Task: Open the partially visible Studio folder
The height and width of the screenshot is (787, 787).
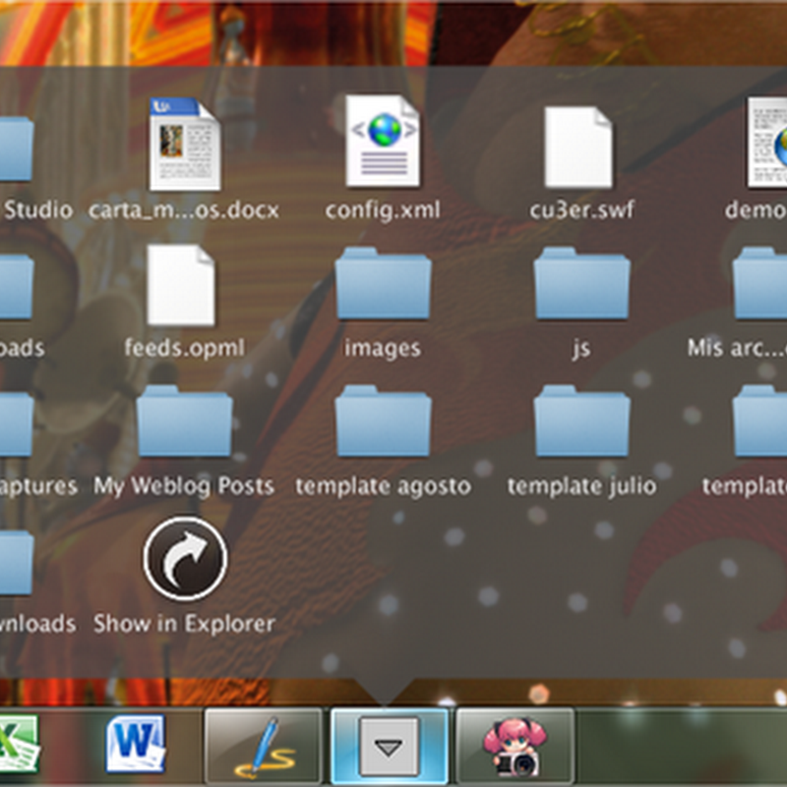Action: (17, 148)
